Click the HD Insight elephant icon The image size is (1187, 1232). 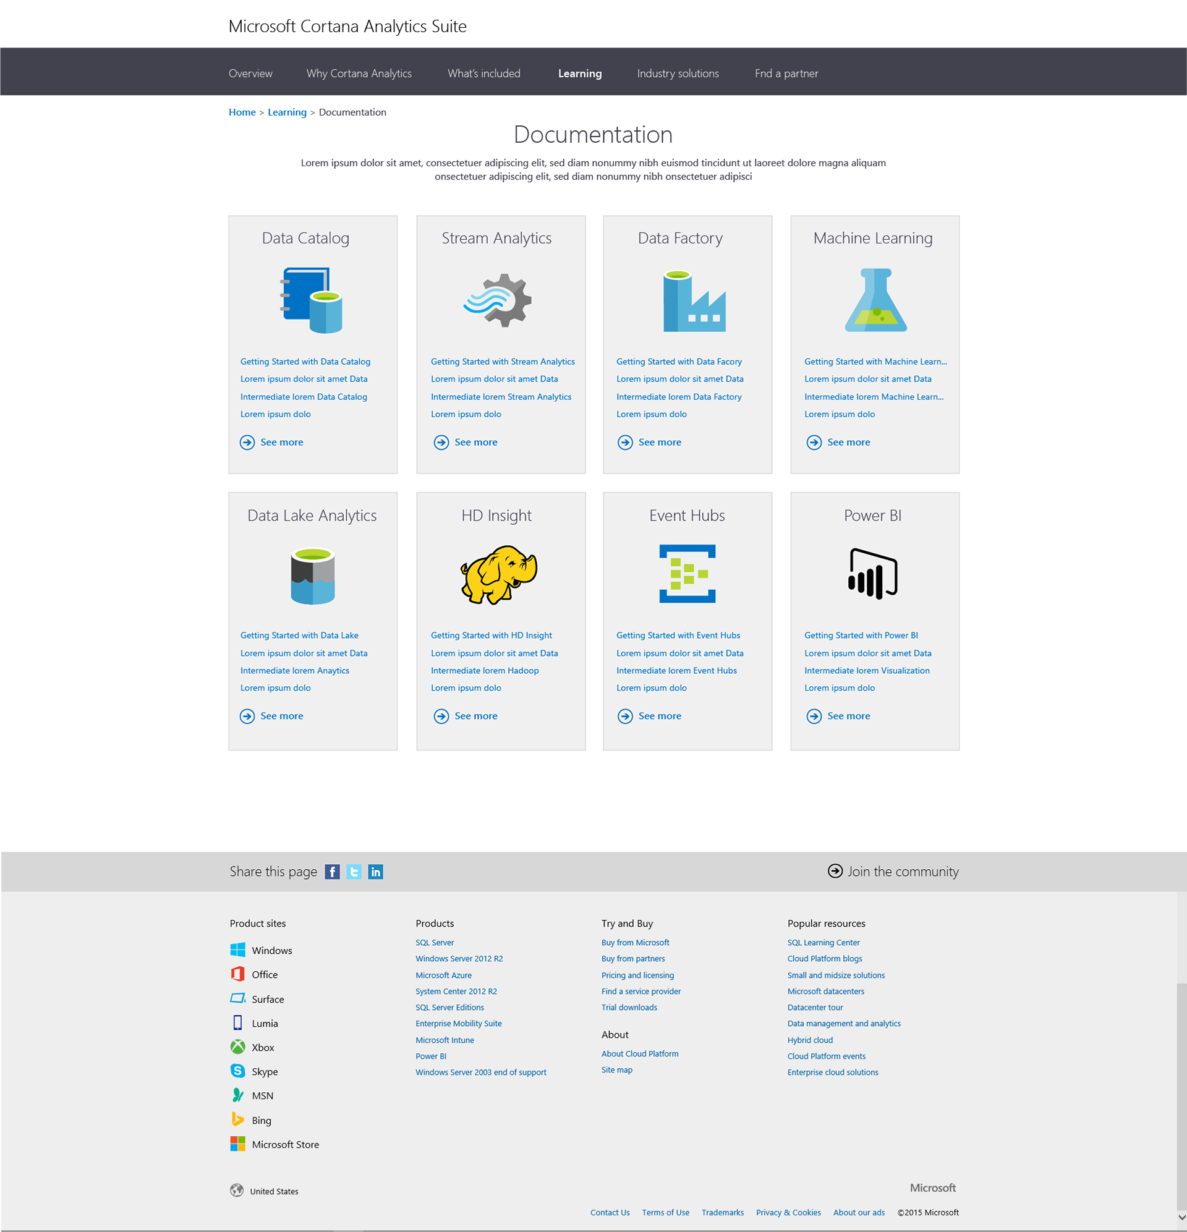pyautogui.click(x=498, y=574)
